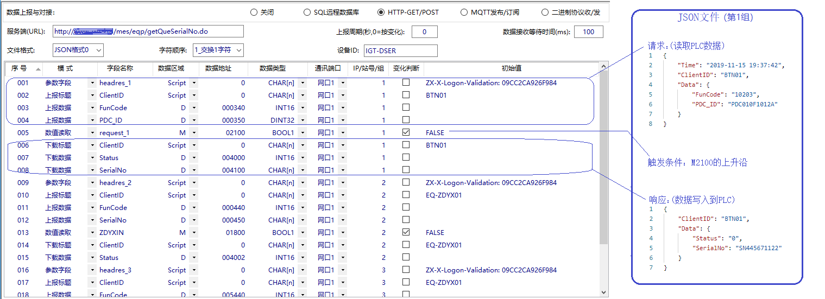Click the 设备ID field containing IGT-DSER
Screen dimensions: 825x299
point(400,50)
